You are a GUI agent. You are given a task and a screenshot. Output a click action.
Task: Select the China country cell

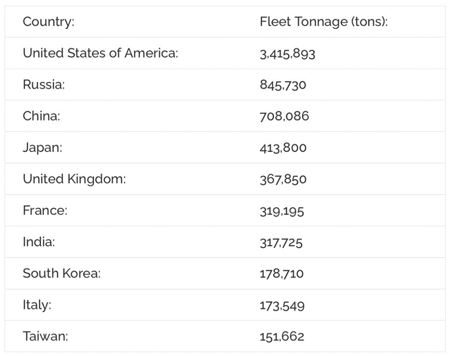[41, 116]
